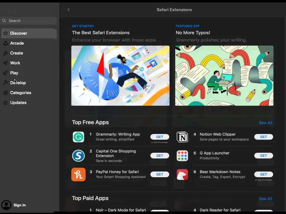
Task: Click "No More Typos!" headline
Action: (193, 33)
